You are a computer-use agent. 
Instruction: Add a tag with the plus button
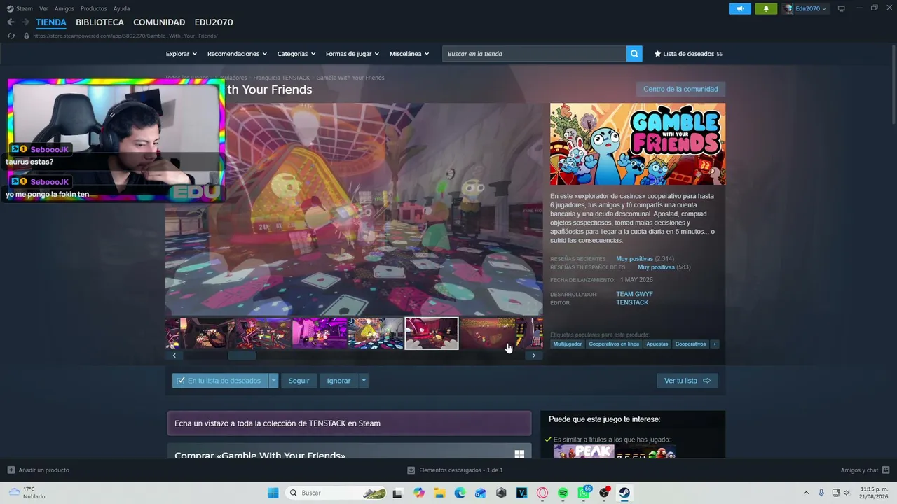715,344
